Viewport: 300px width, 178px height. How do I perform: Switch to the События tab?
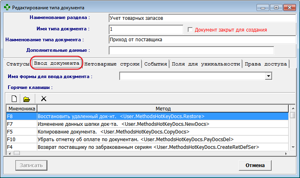tap(156, 64)
